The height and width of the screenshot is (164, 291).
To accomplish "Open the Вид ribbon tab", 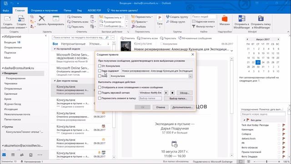I will (80, 10).
